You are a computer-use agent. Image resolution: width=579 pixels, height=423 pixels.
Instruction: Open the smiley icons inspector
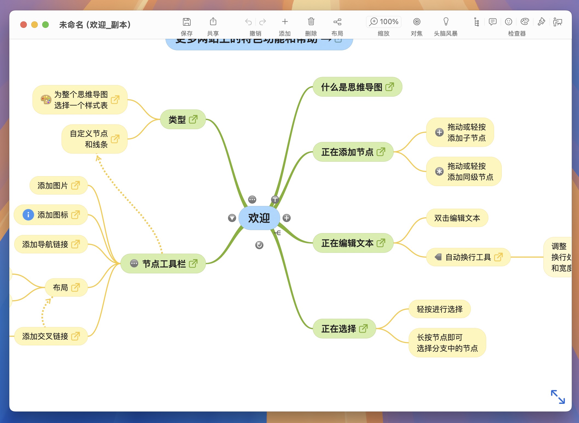(x=508, y=22)
